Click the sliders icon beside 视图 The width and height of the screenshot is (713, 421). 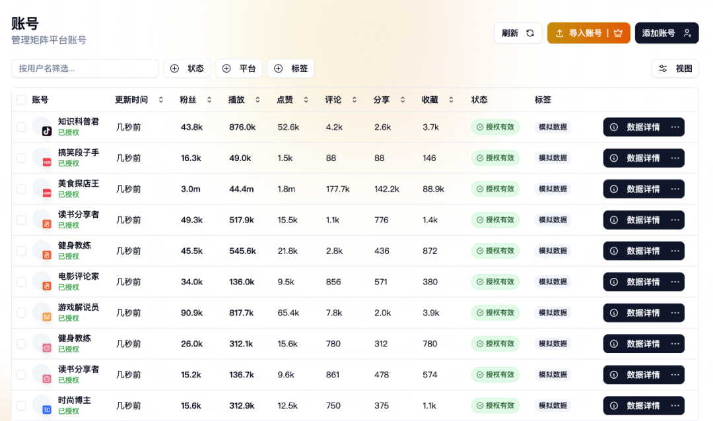(x=663, y=69)
